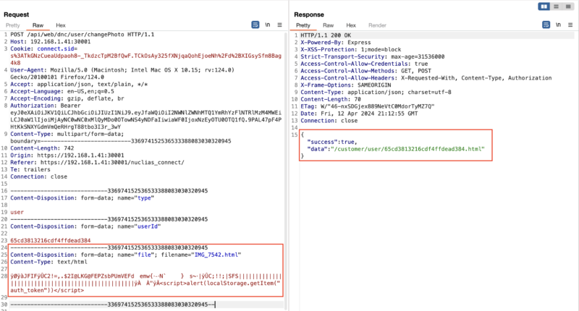The height and width of the screenshot is (311, 579).
Task: Toggle word wrap icon in Request pane
Action: (x=255, y=24)
